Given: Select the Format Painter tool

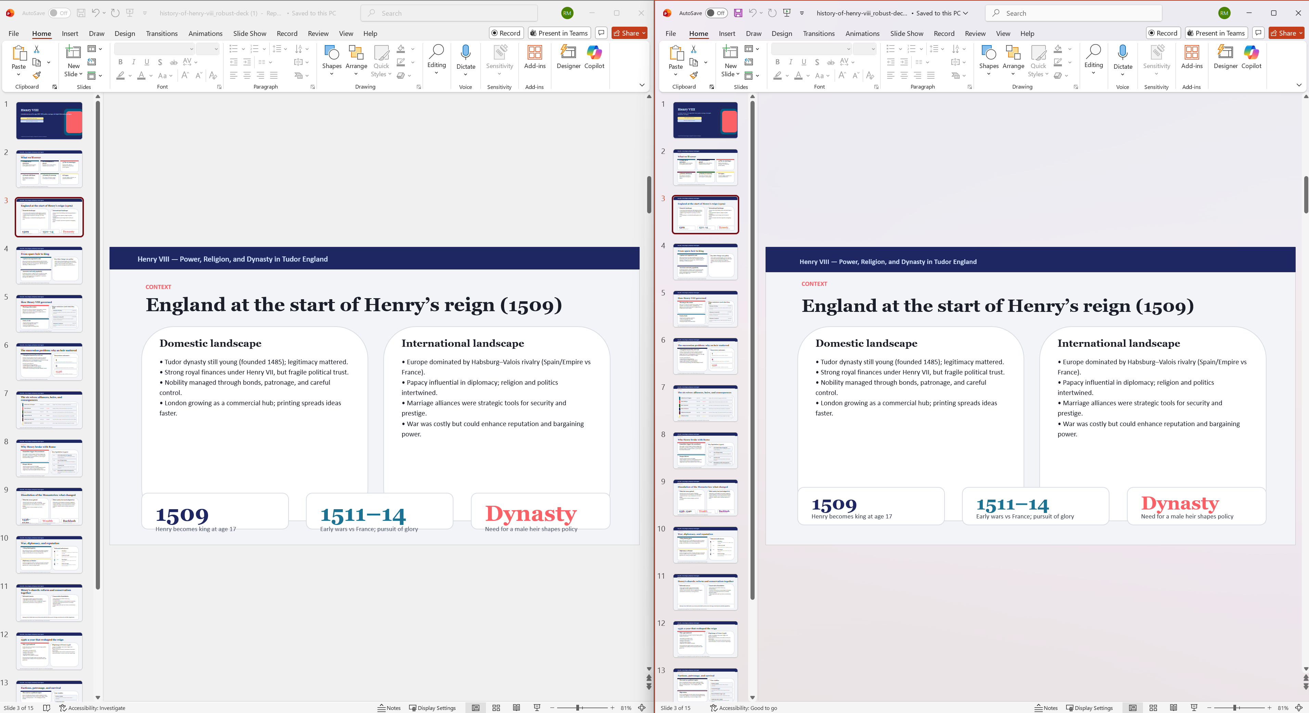Looking at the screenshot, I should [x=36, y=75].
